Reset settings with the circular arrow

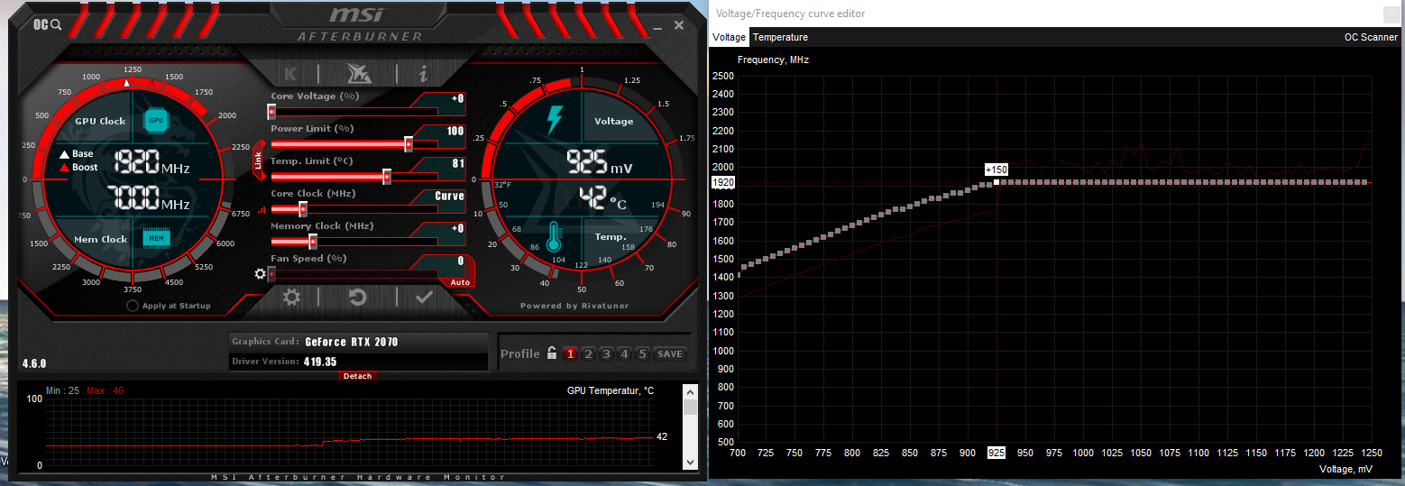(358, 297)
